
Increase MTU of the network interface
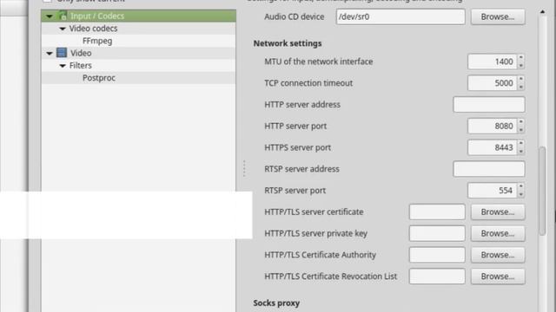point(521,58)
